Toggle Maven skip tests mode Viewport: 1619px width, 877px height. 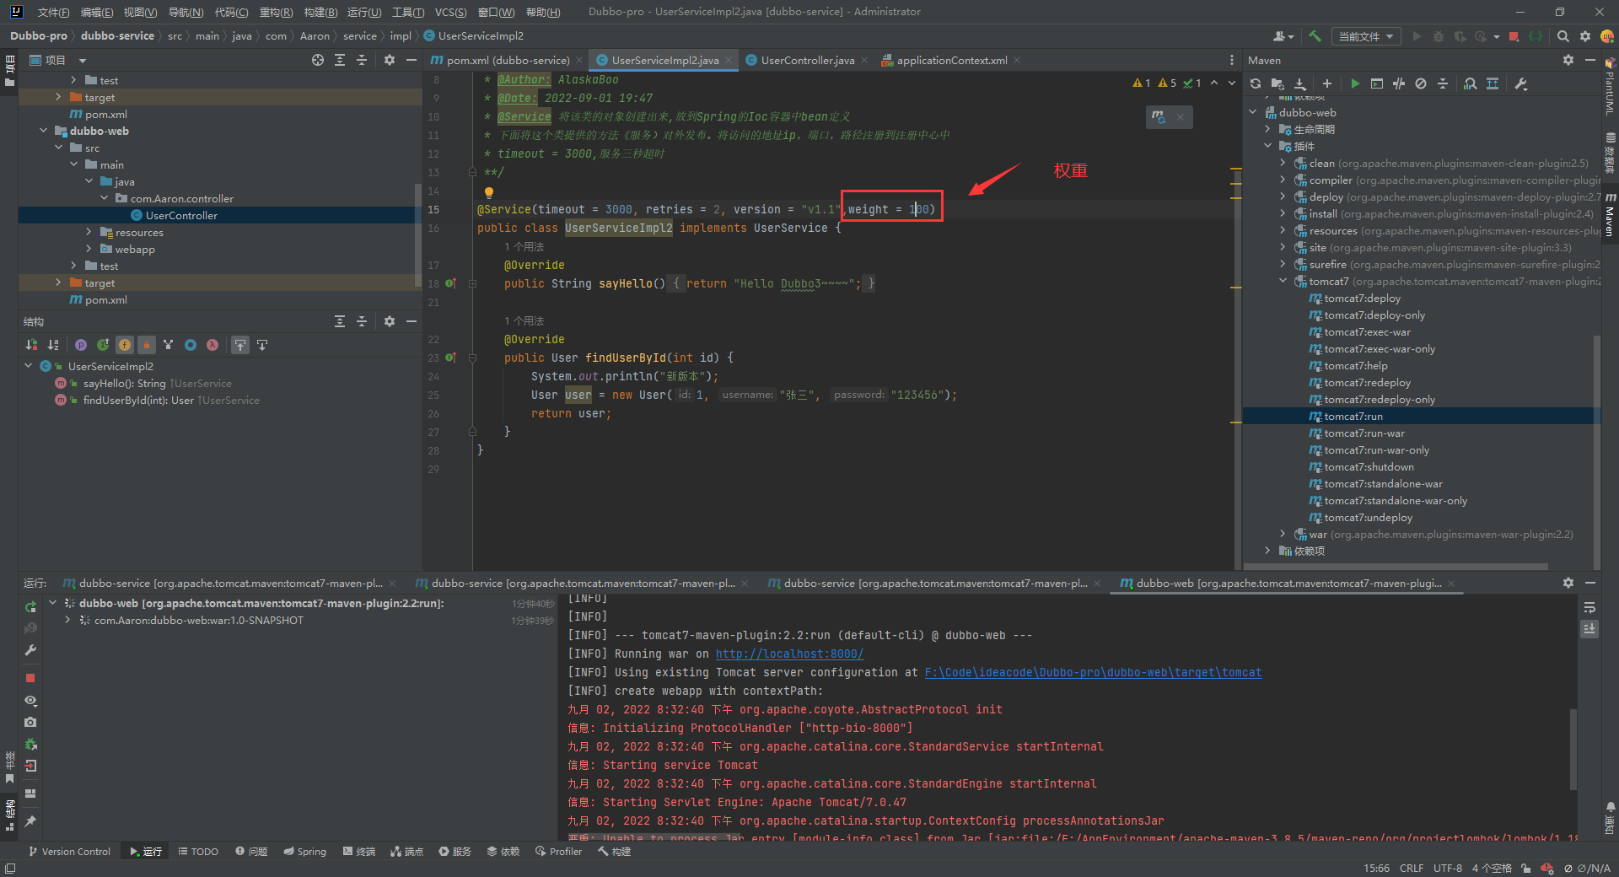click(x=1421, y=83)
